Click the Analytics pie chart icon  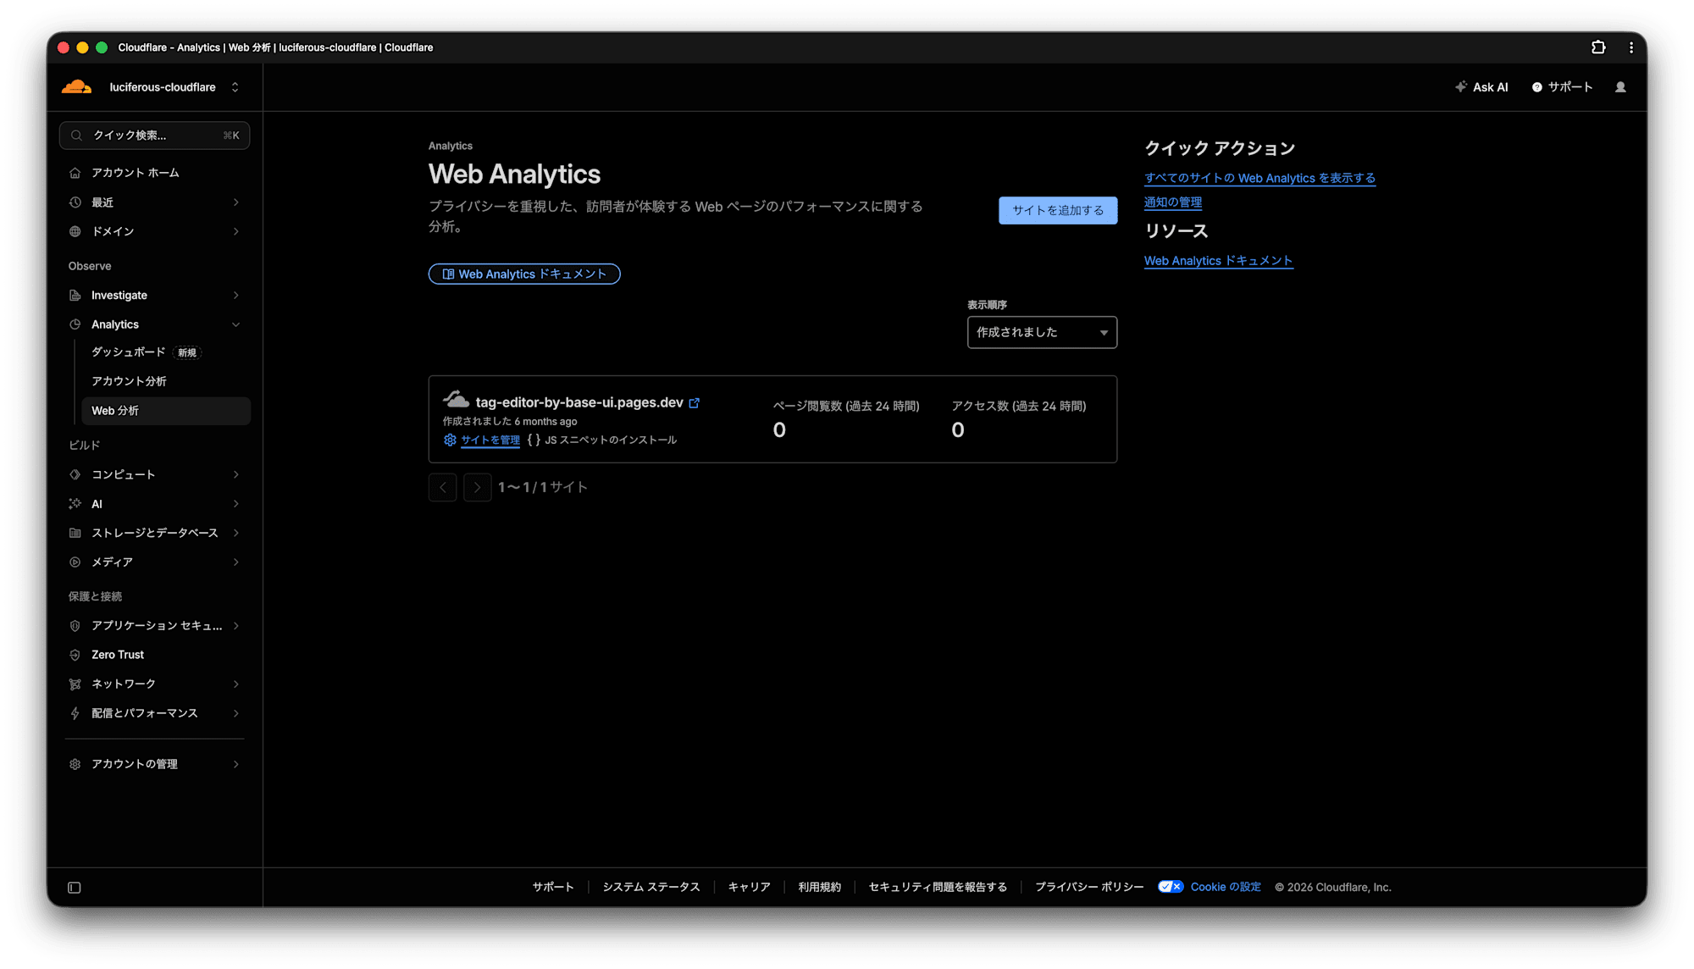click(75, 324)
